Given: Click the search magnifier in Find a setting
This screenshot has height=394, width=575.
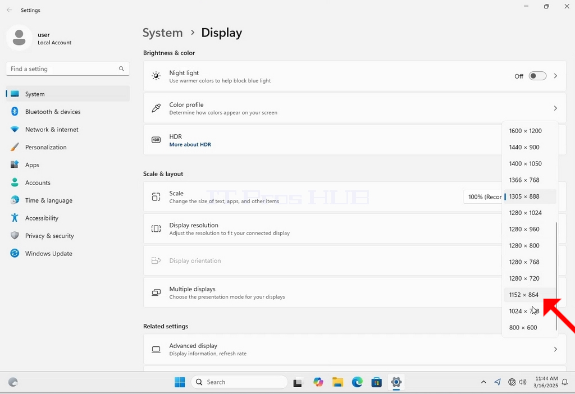Looking at the screenshot, I should (x=121, y=69).
